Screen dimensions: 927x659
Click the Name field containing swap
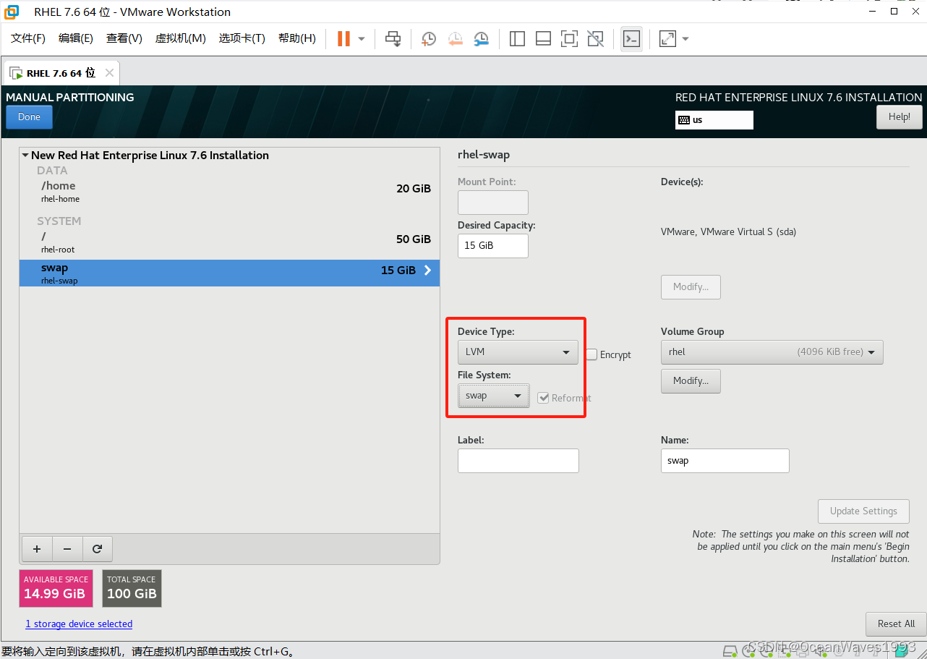point(725,461)
